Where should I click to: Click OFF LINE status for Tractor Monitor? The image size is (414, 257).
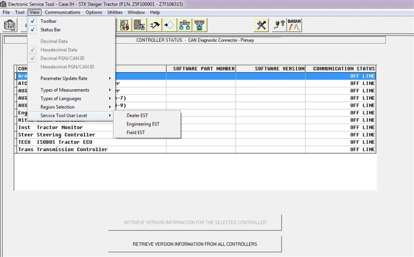tap(363, 127)
